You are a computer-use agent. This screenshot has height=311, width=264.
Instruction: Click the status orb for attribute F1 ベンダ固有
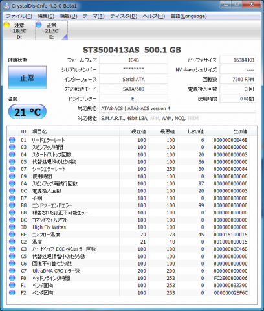click(x=12, y=285)
